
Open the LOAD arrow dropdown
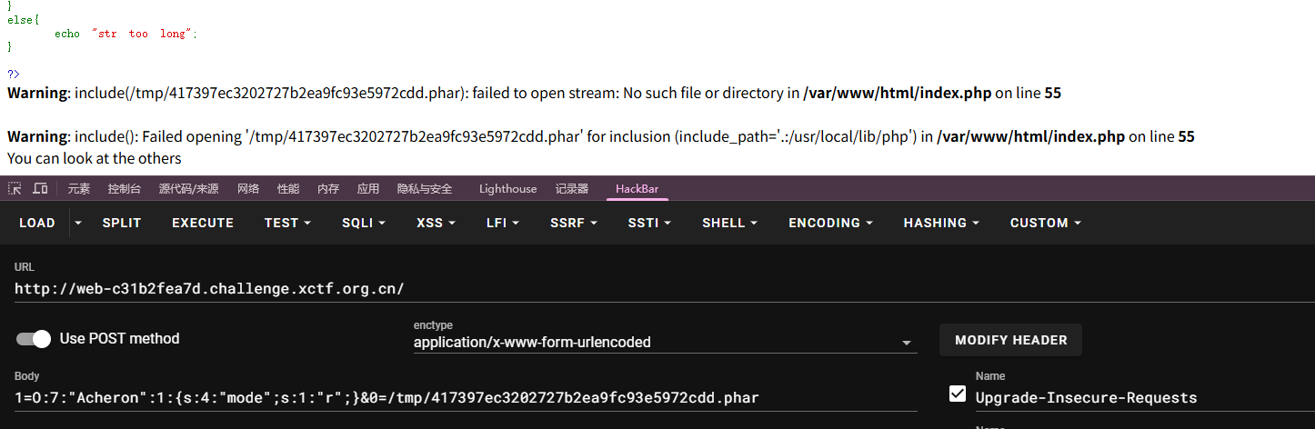[x=78, y=223]
